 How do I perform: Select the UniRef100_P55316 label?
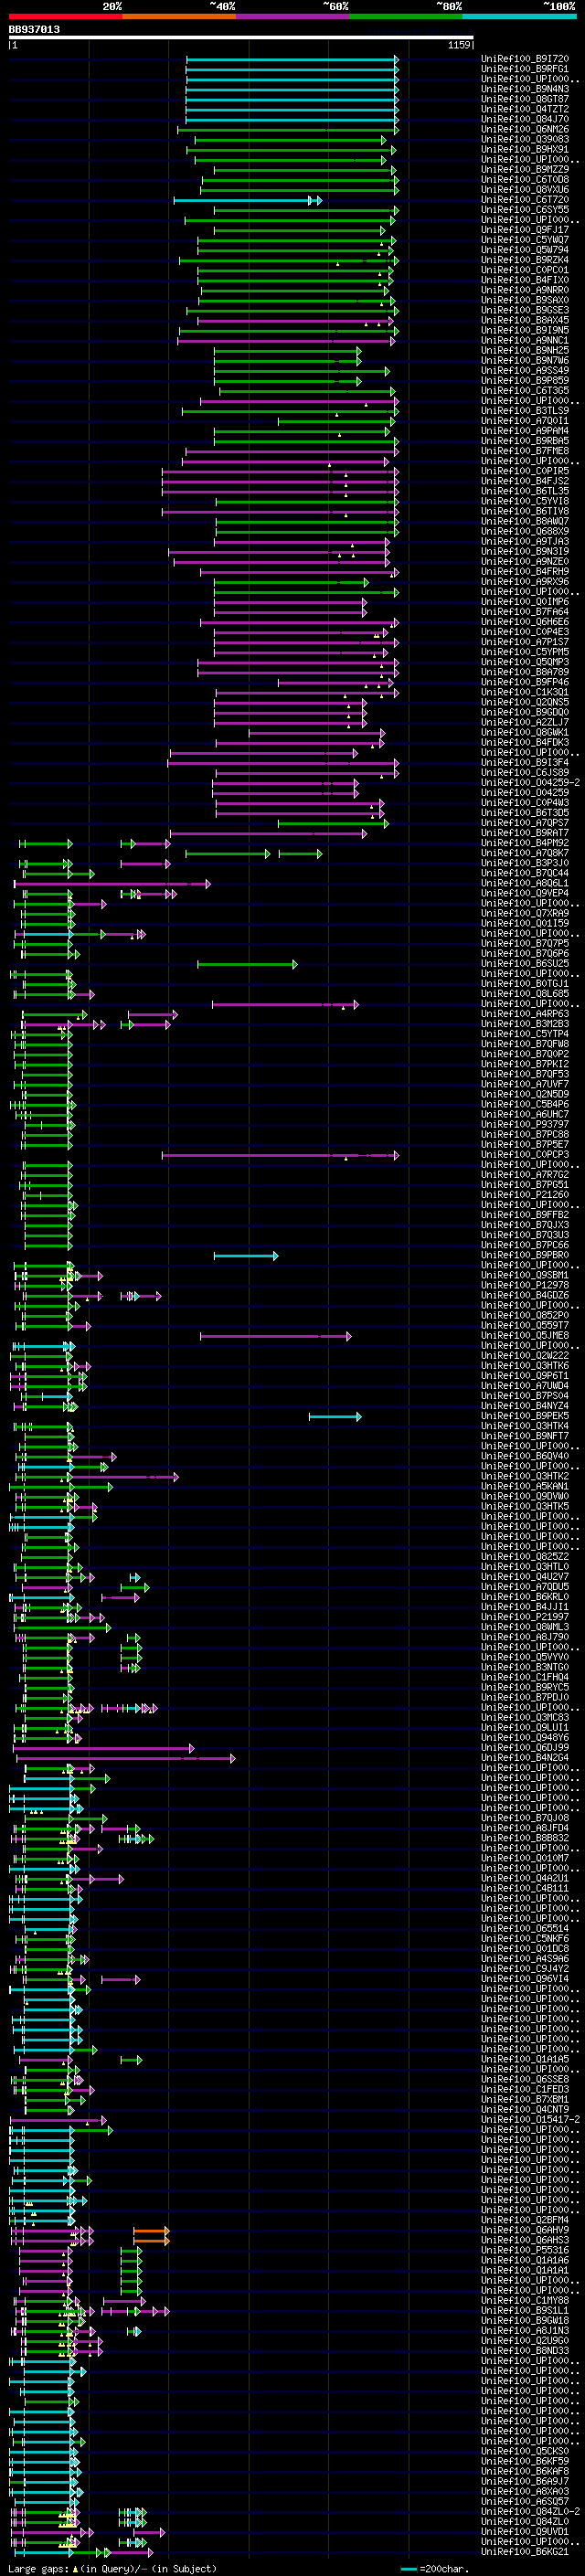525,2250
